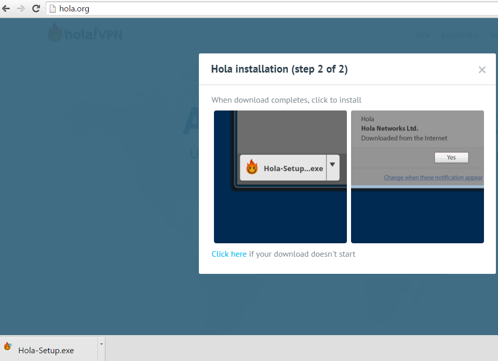The width and height of the screenshot is (498, 361).
Task: Focus the address bar showing hola.org
Action: coord(260,9)
